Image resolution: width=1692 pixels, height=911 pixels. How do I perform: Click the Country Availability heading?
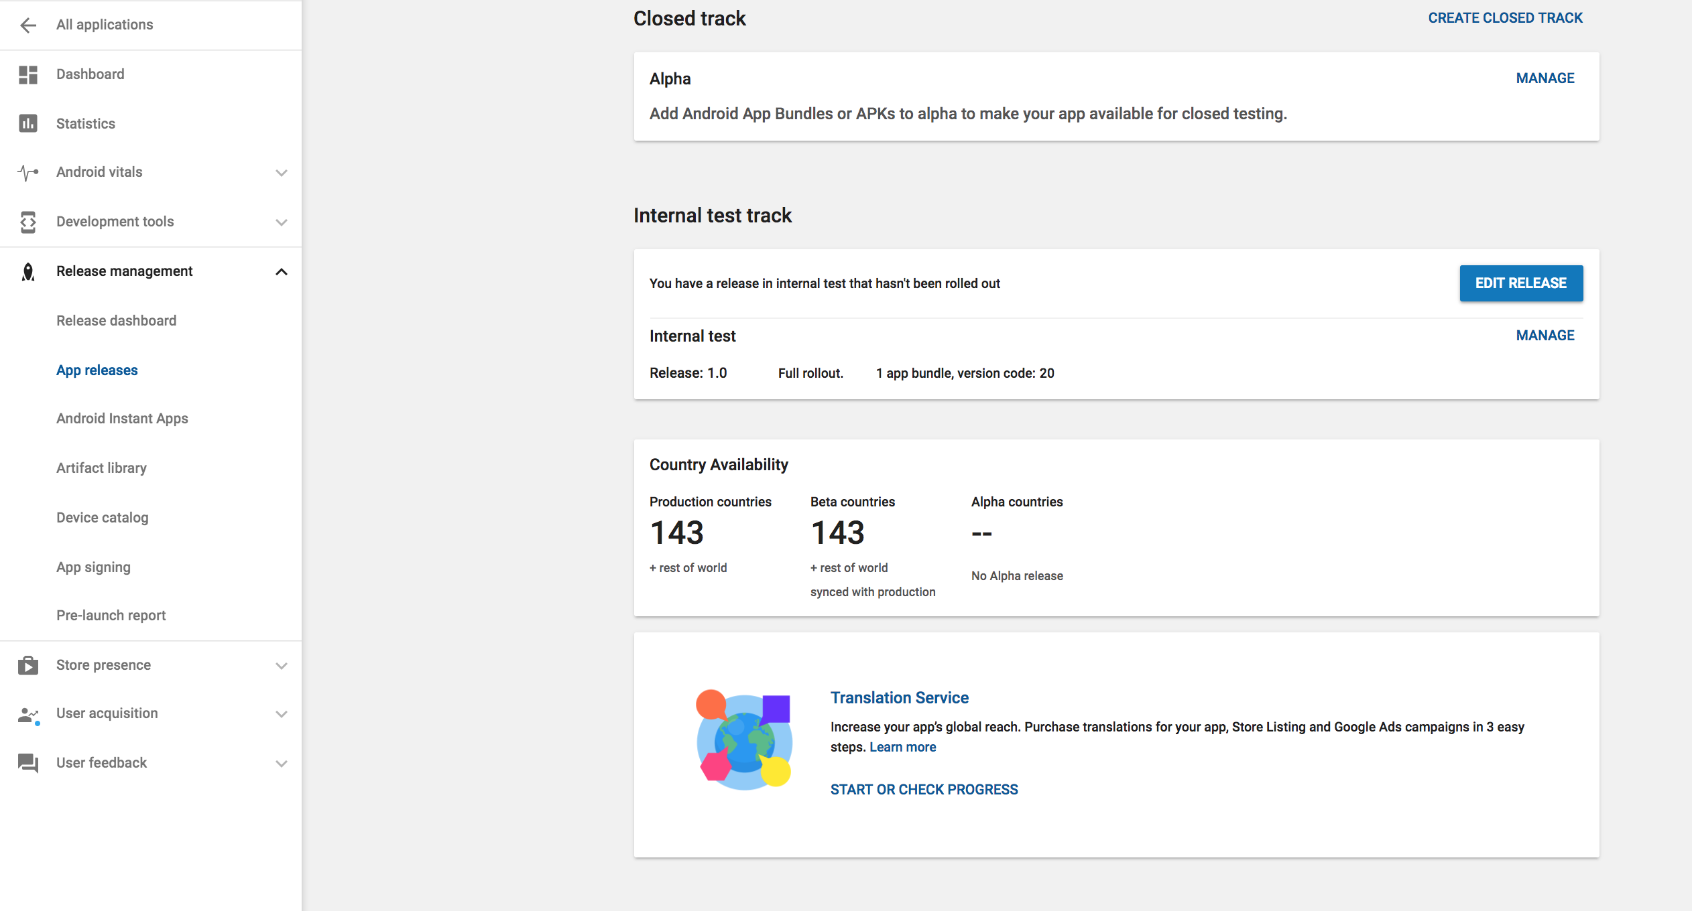tap(719, 465)
